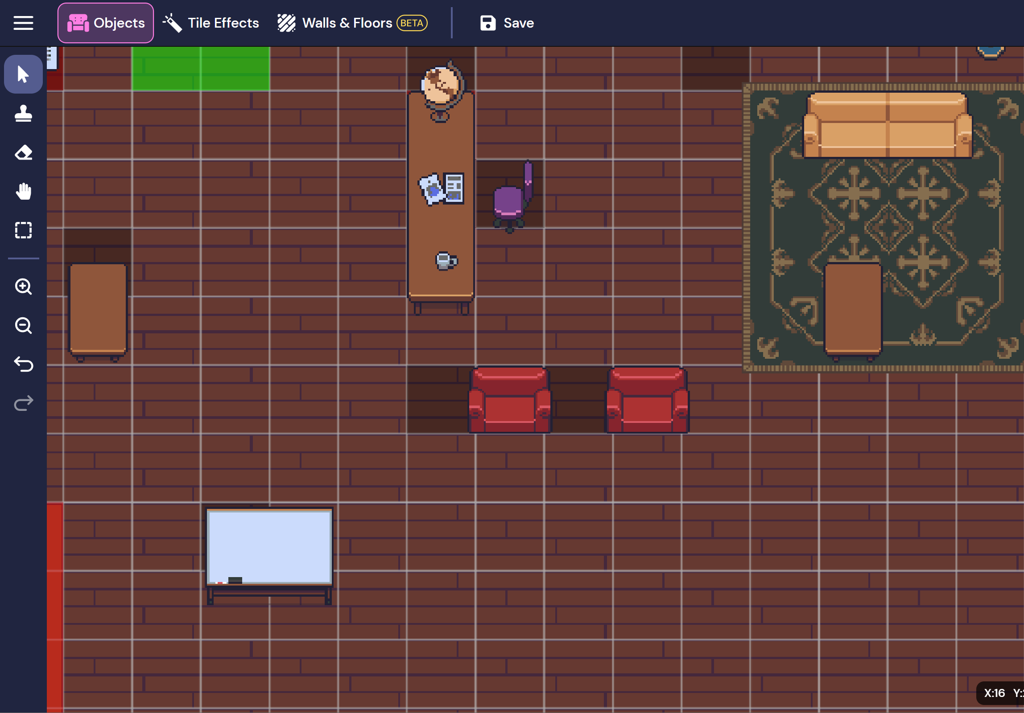Viewport: 1024px width, 713px height.
Task: Click the Zoom Out magnifier
Action: [23, 326]
